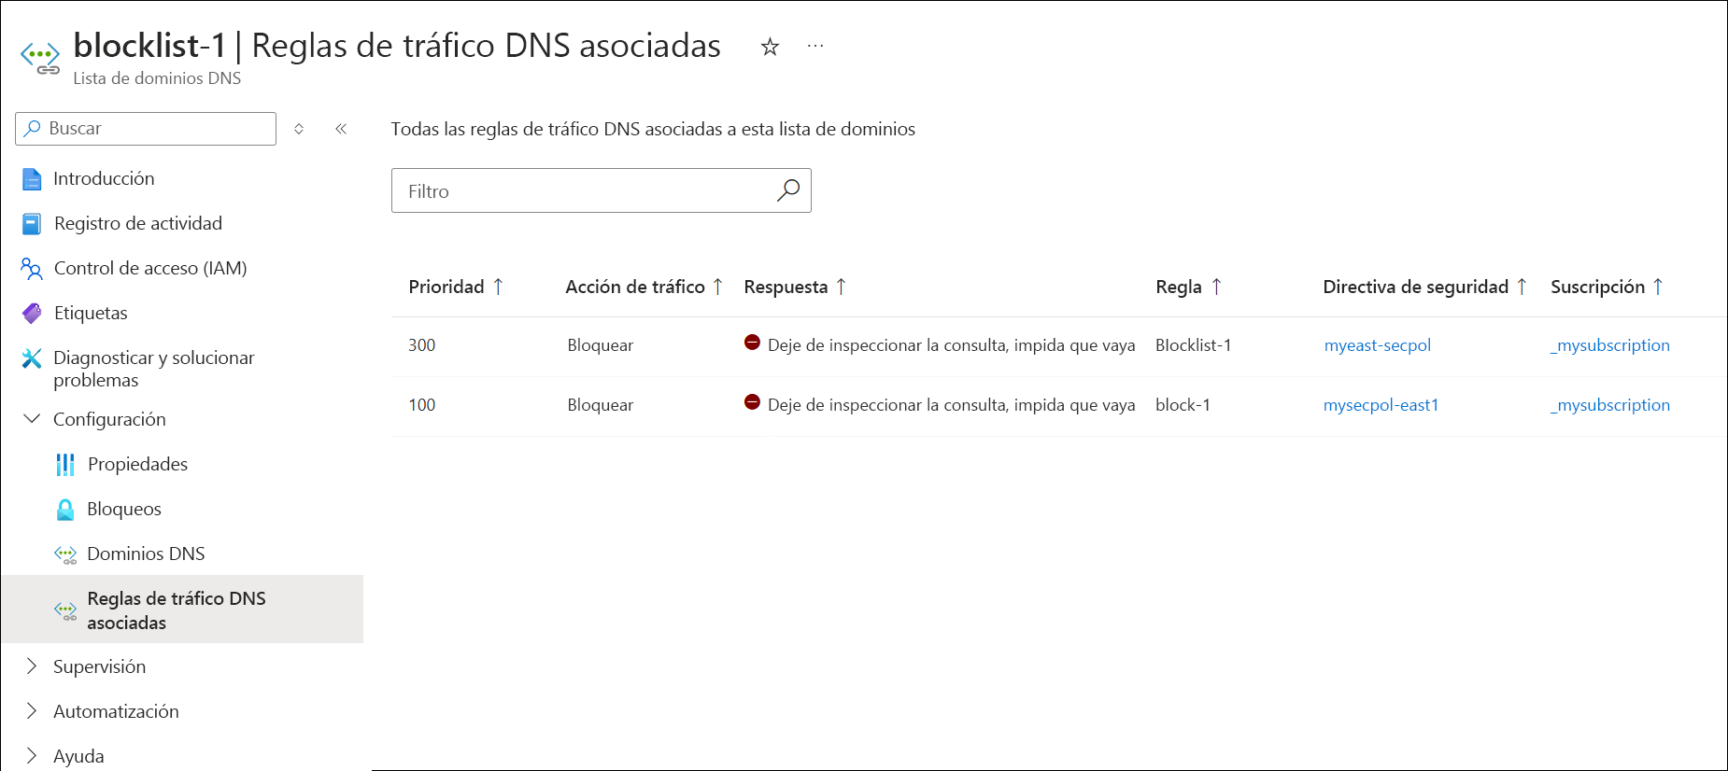The image size is (1728, 771).
Task: Favorite blocklist-1 with the star icon
Action: (x=770, y=47)
